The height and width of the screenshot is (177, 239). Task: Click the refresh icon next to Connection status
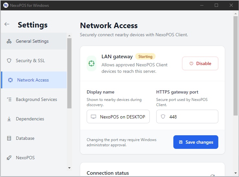pyautogui.click(x=212, y=175)
